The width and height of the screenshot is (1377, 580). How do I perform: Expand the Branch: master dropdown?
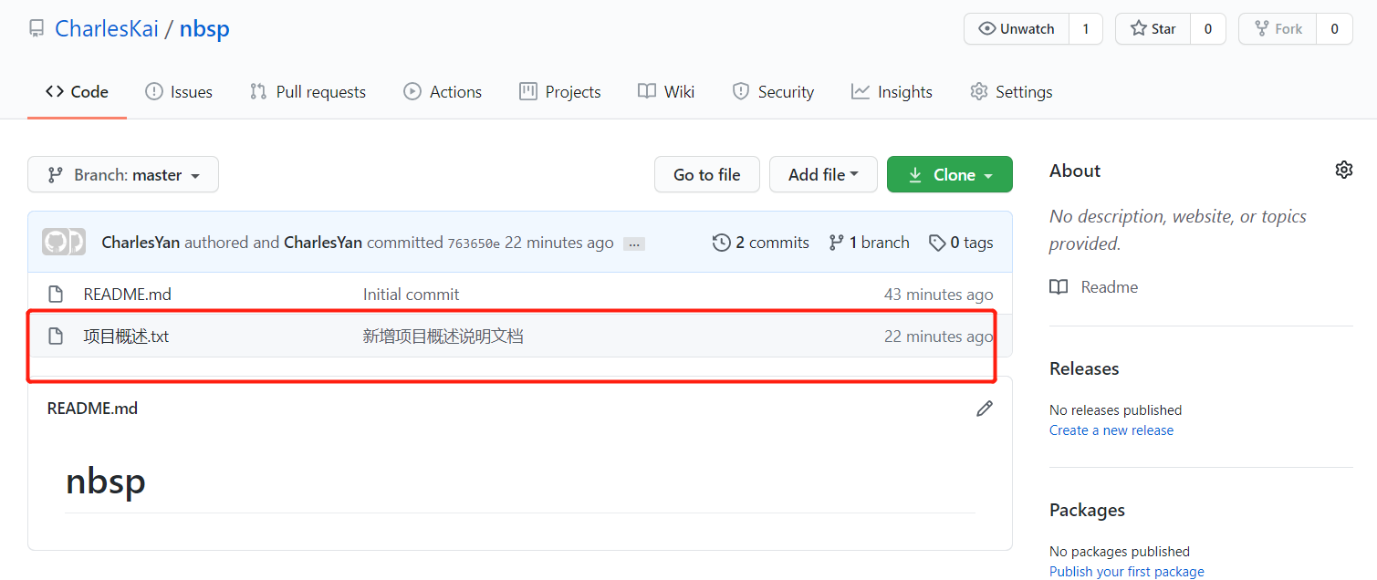tap(123, 174)
